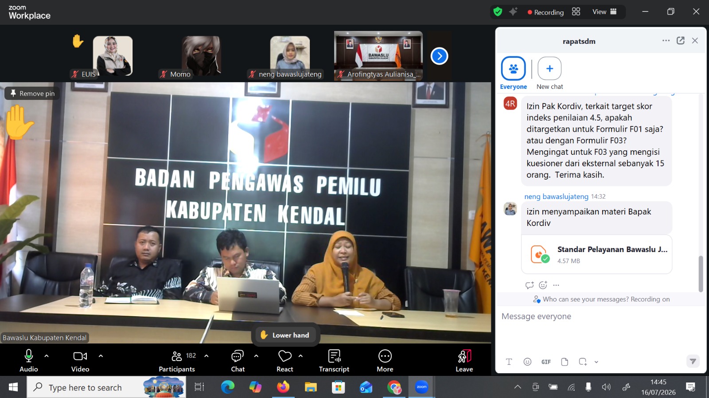Open the More options menu
709x398 pixels.
click(x=385, y=360)
